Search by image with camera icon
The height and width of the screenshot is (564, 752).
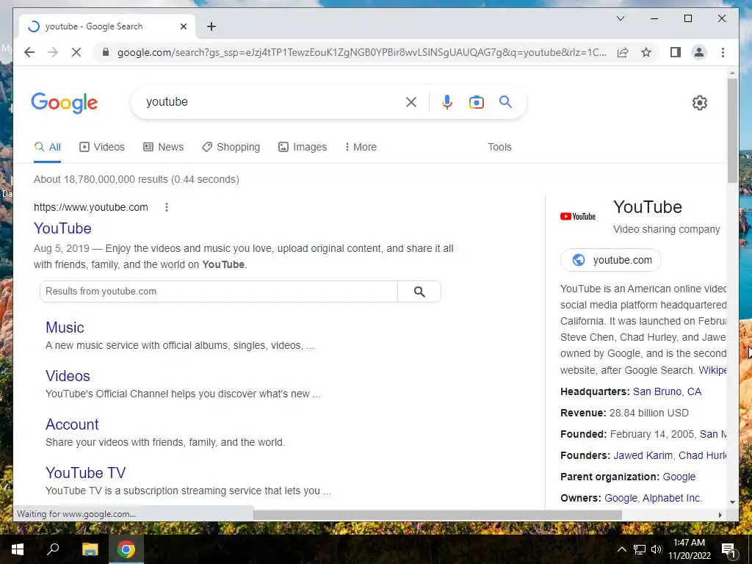[x=476, y=102]
